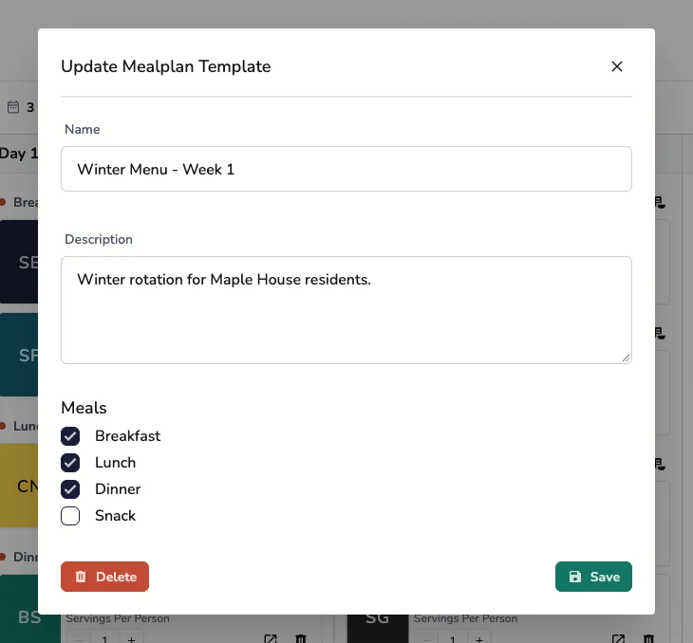Click the calendar icon behind the dialog

pos(13,107)
